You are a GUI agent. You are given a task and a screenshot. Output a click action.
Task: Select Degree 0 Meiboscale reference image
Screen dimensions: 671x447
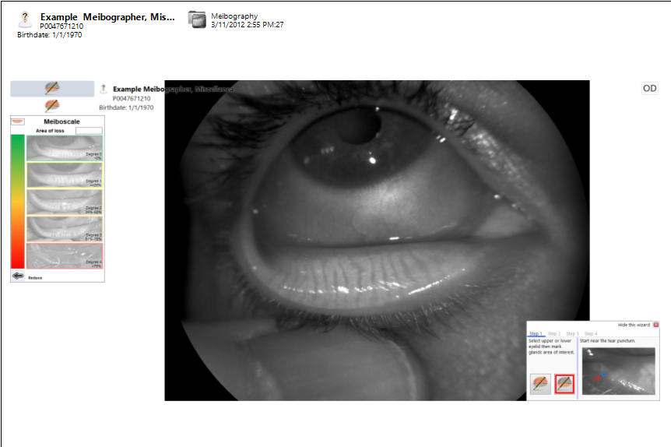pos(65,147)
